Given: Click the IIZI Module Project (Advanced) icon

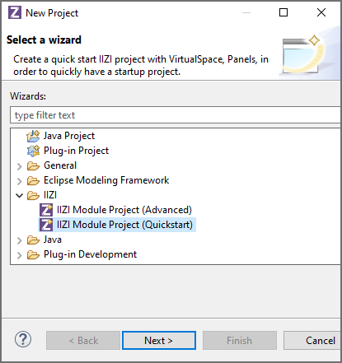Looking at the screenshot, I should [46, 210].
